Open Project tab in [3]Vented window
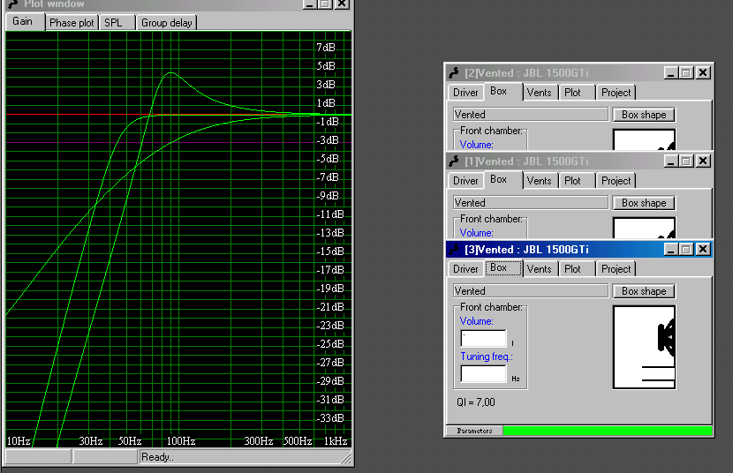This screenshot has width=733, height=473. [616, 269]
